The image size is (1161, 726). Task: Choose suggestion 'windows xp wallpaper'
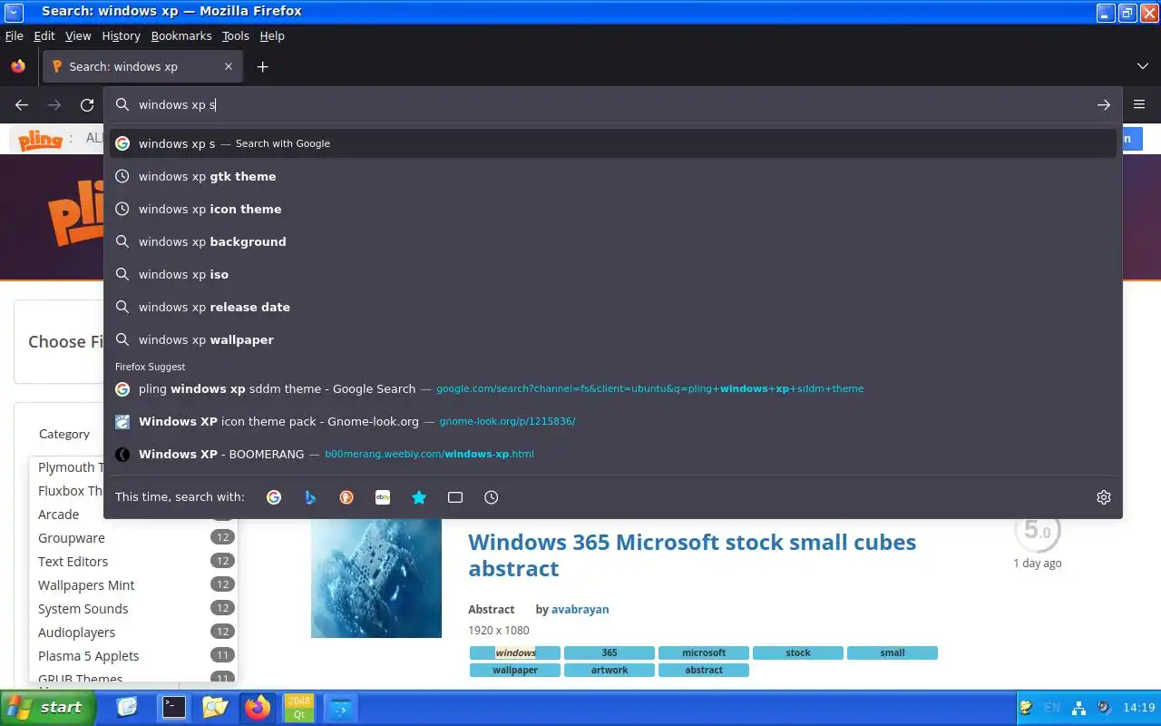[613, 339]
